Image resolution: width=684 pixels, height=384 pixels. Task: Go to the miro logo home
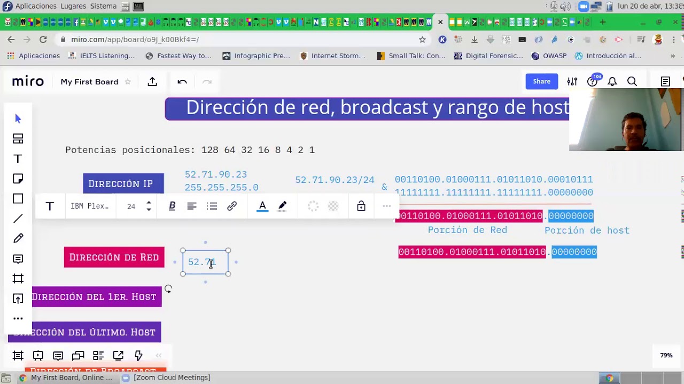pos(28,82)
